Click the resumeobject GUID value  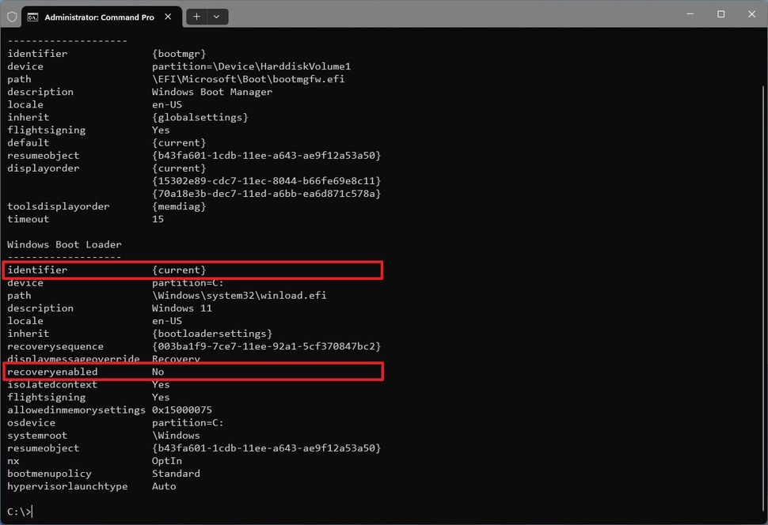click(265, 155)
